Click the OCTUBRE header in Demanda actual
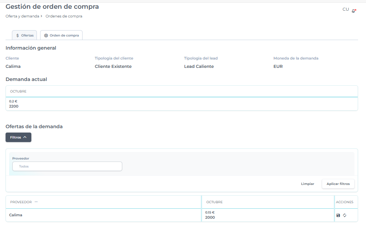 point(18,91)
